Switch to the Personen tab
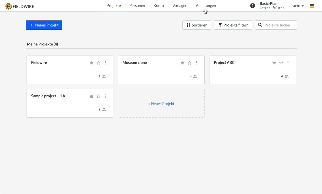This screenshot has width=322, height=194. pyautogui.click(x=137, y=5)
